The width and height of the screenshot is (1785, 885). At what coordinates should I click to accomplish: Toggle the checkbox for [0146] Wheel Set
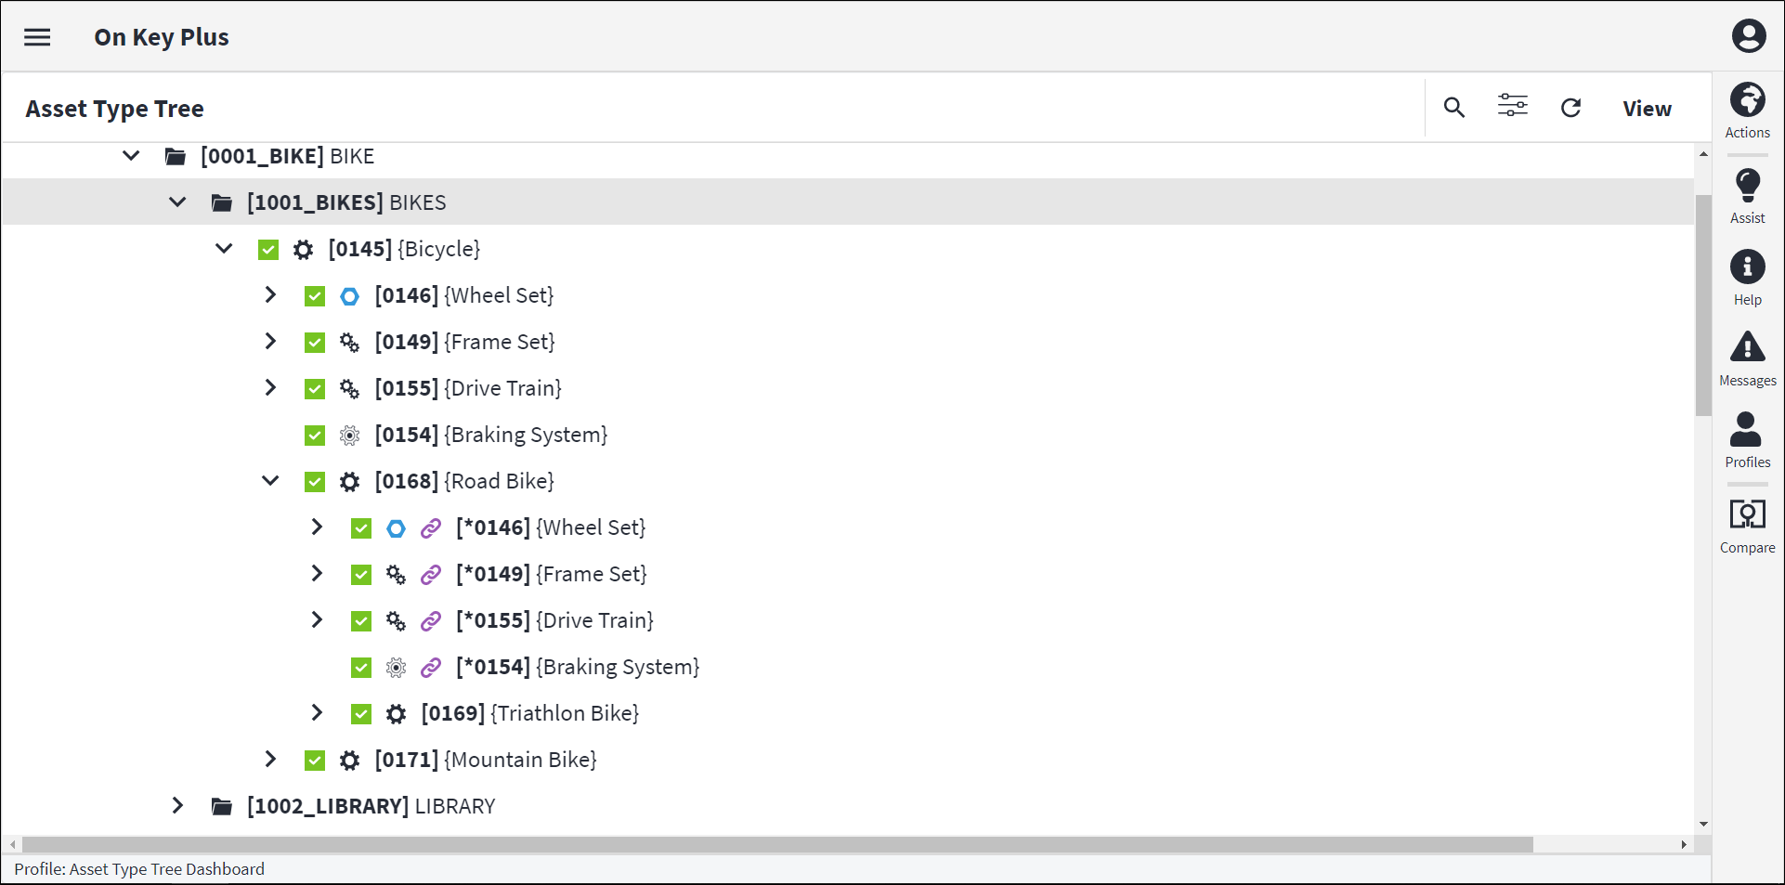tap(315, 296)
